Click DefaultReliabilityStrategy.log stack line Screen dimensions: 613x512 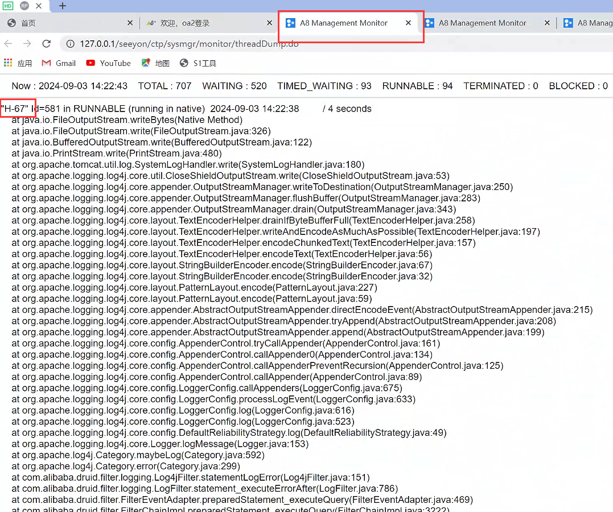229,433
